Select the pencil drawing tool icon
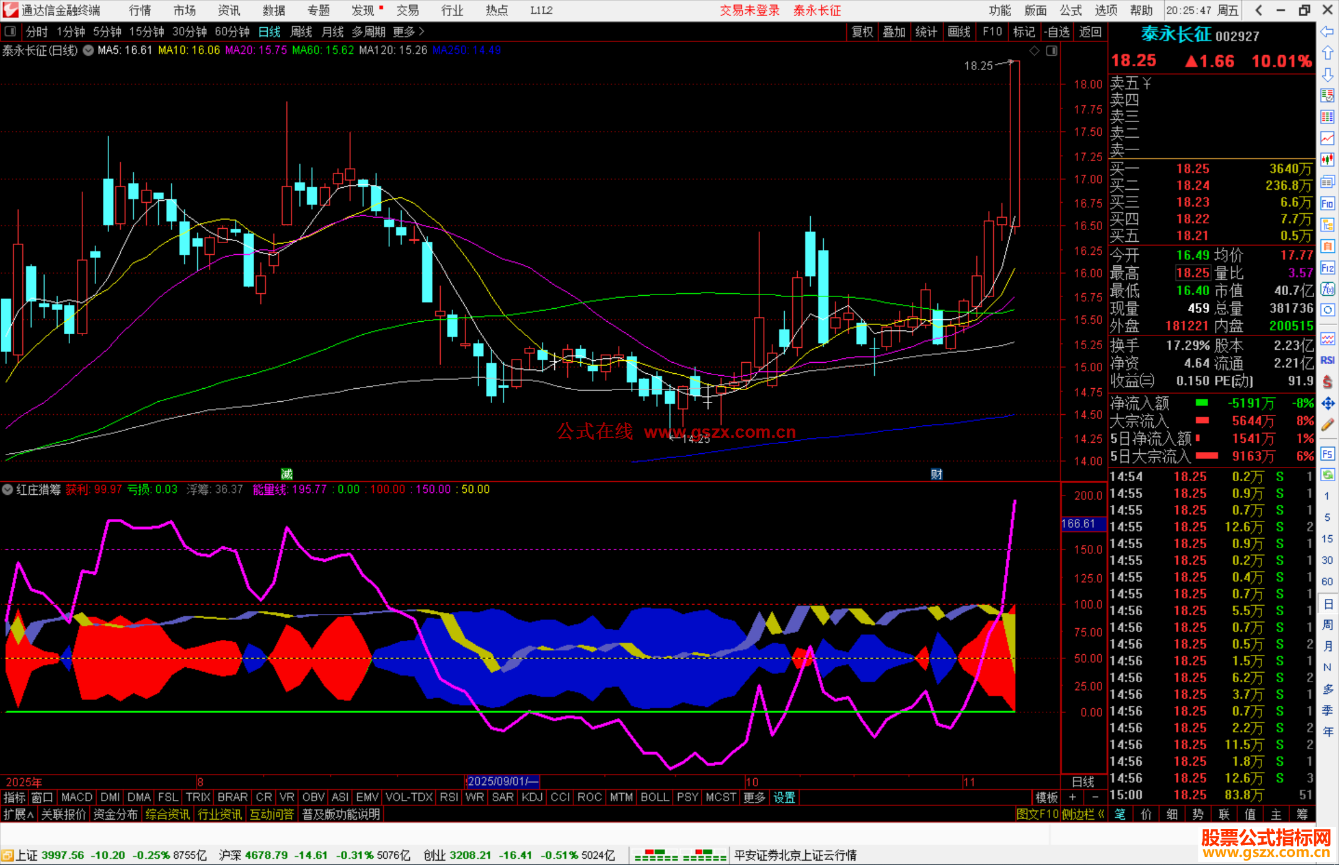Screen dimensions: 1339x865 tap(1327, 425)
